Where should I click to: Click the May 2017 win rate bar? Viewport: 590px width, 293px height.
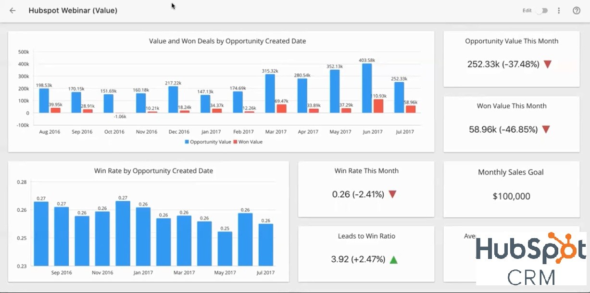coord(225,249)
